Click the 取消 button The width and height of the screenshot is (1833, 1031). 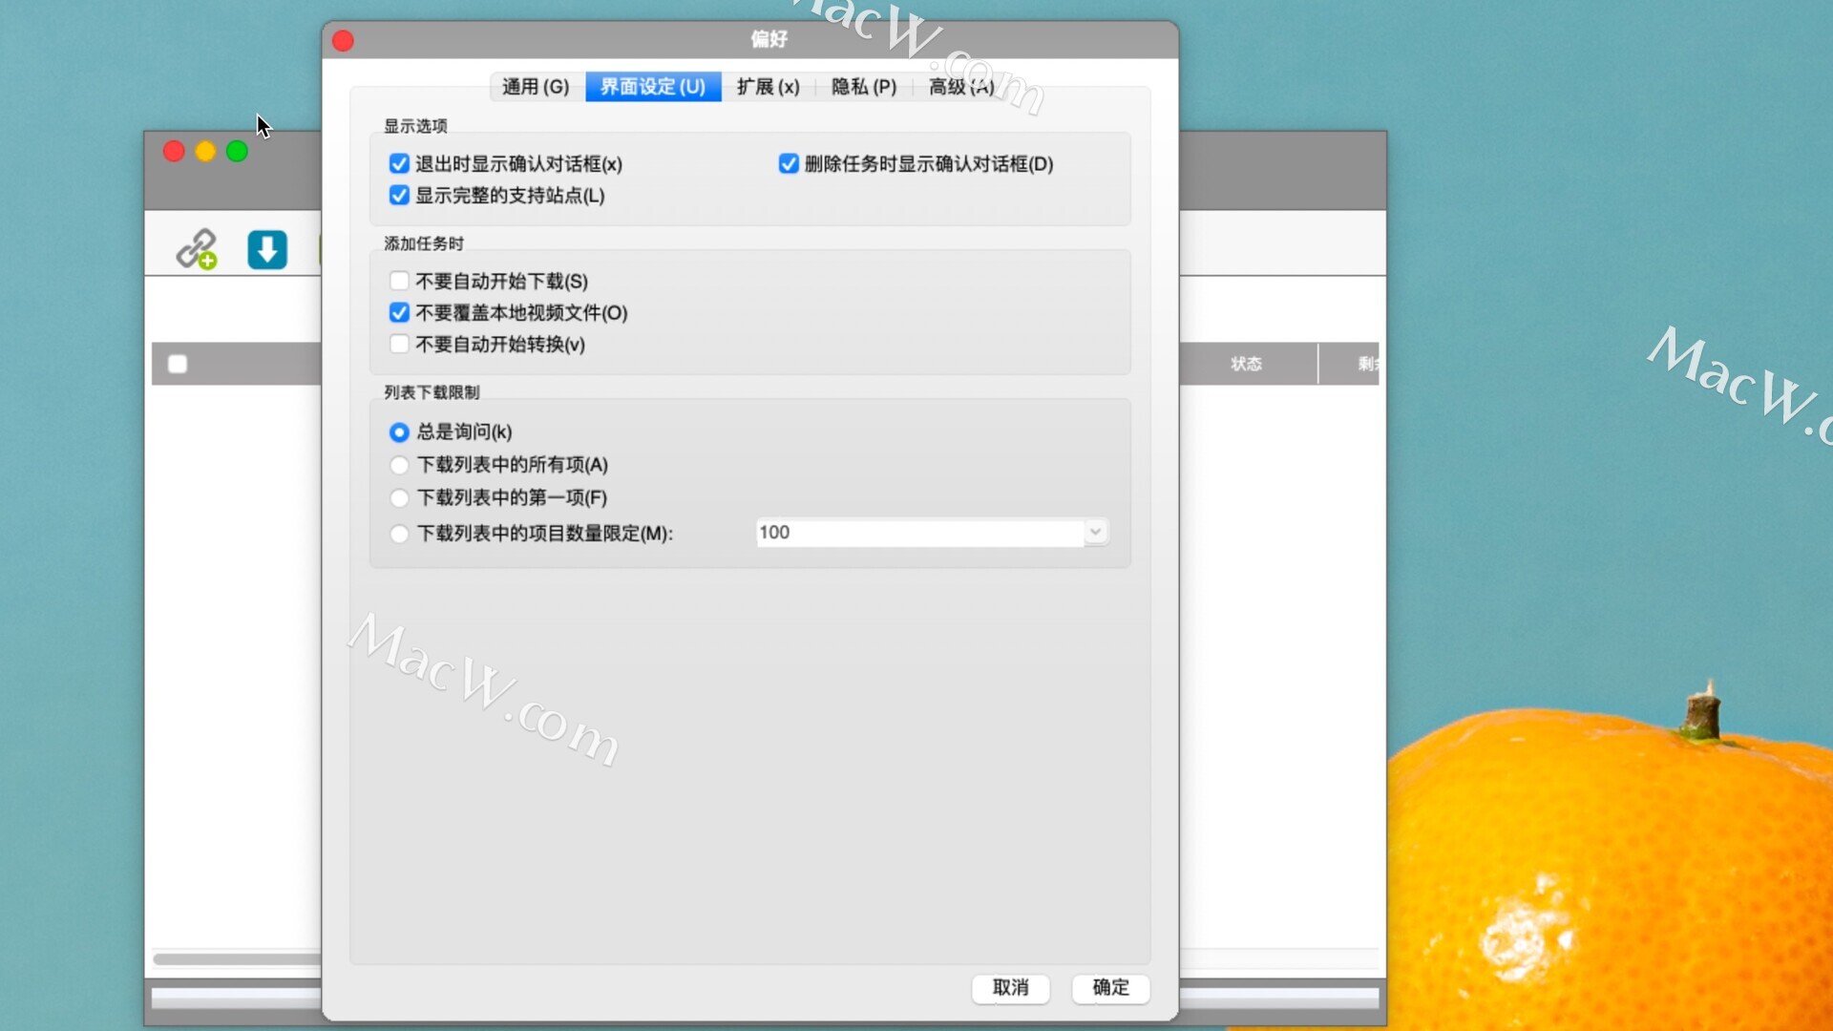click(x=1011, y=988)
